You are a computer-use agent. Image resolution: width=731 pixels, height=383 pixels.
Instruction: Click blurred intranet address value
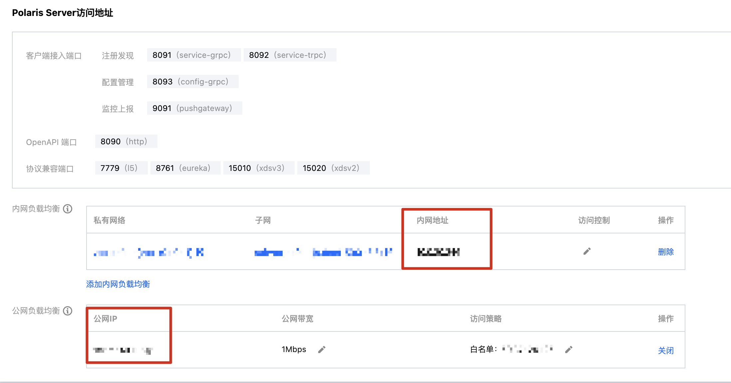tap(438, 252)
